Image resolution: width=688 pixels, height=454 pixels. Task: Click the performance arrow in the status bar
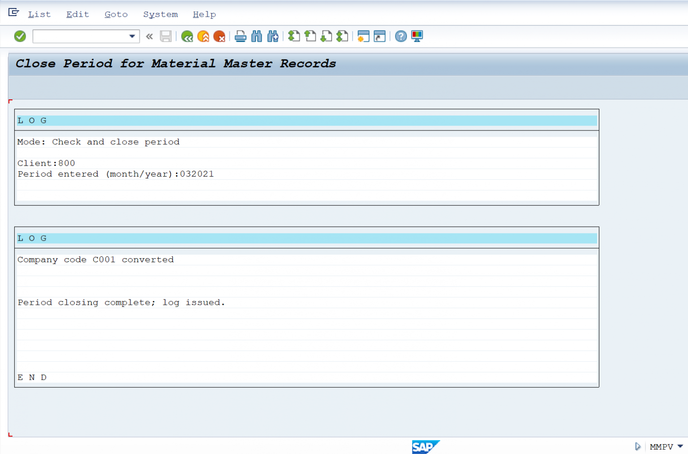coord(638,446)
